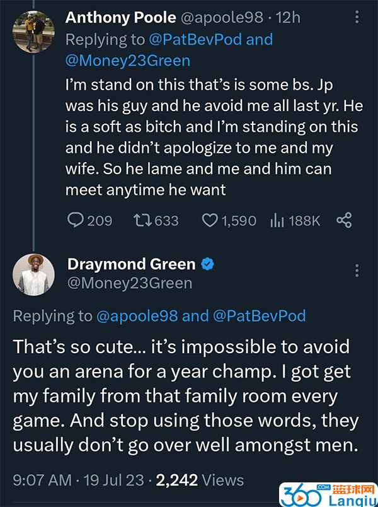Viewport: 378px width, 507px height.
Task: Click @PatBevPod mention in Draymond's reply line
Action: point(261,315)
